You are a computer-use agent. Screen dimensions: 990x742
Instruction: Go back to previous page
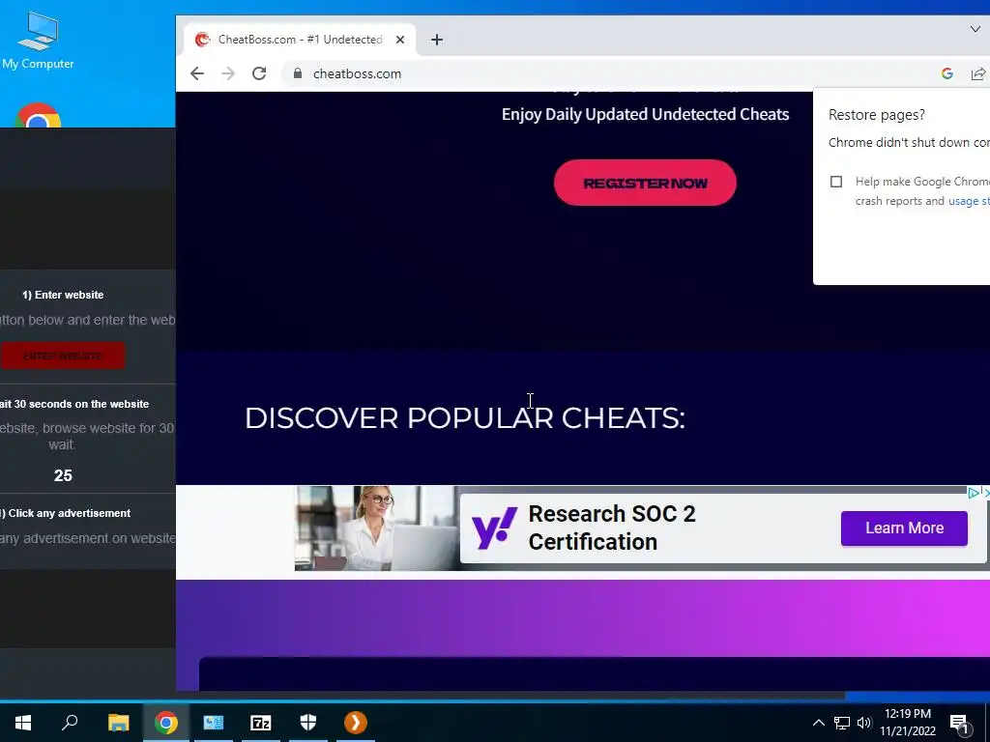pyautogui.click(x=197, y=73)
